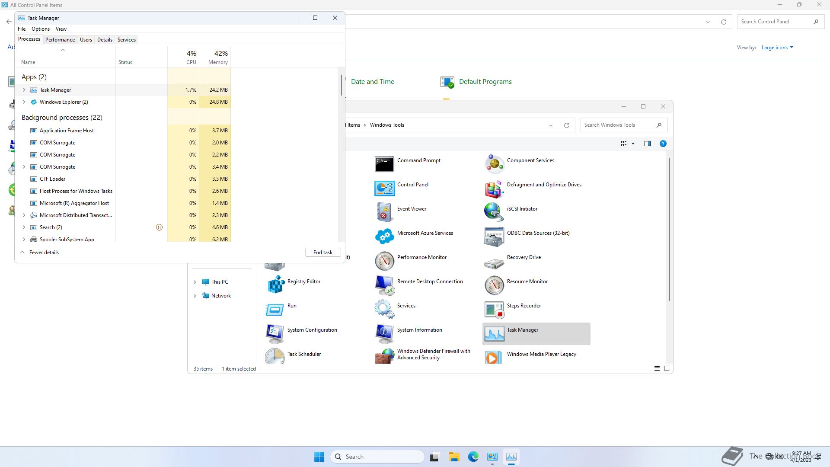Expand the third COM Surrogate row
This screenshot has height=467, width=830.
coord(24,167)
